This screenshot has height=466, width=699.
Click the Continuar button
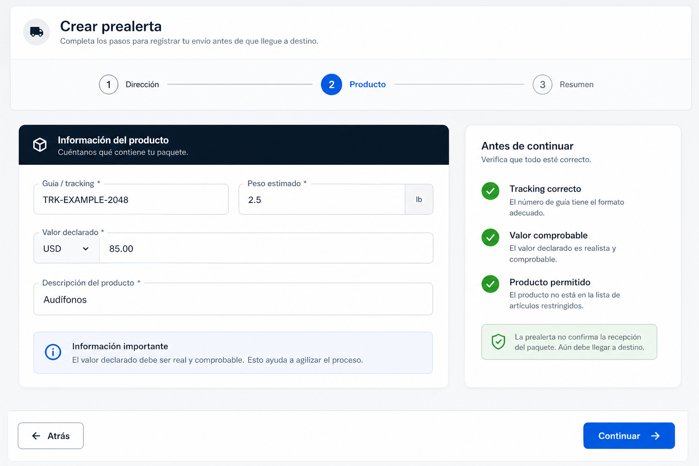(x=629, y=436)
